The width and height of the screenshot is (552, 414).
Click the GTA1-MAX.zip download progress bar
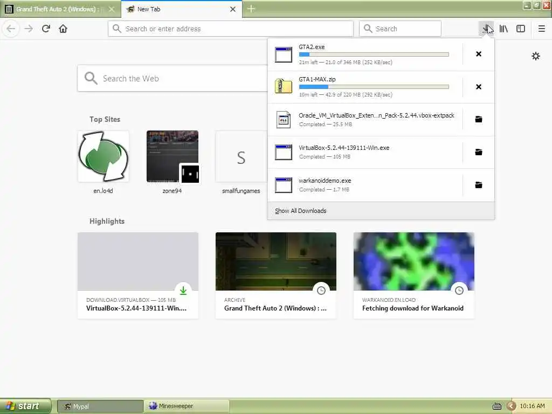(374, 87)
